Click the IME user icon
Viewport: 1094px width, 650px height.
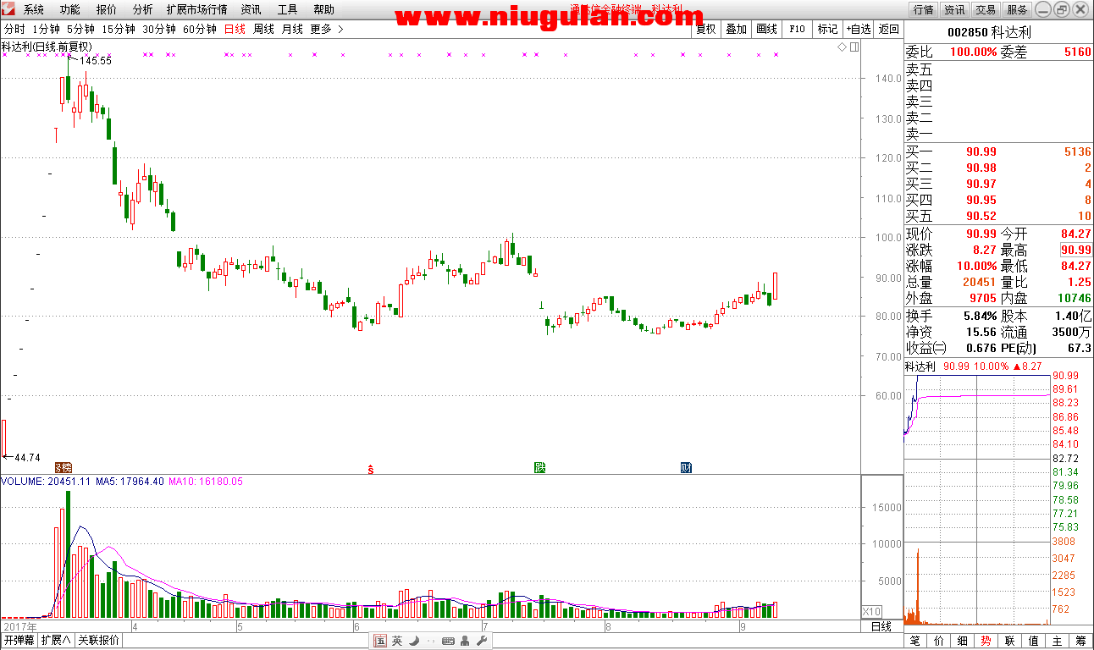coord(466,641)
